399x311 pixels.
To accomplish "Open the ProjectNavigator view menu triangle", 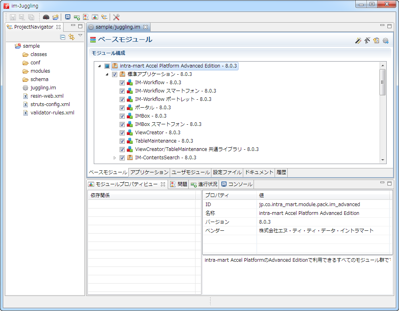I will [x=80, y=35].
